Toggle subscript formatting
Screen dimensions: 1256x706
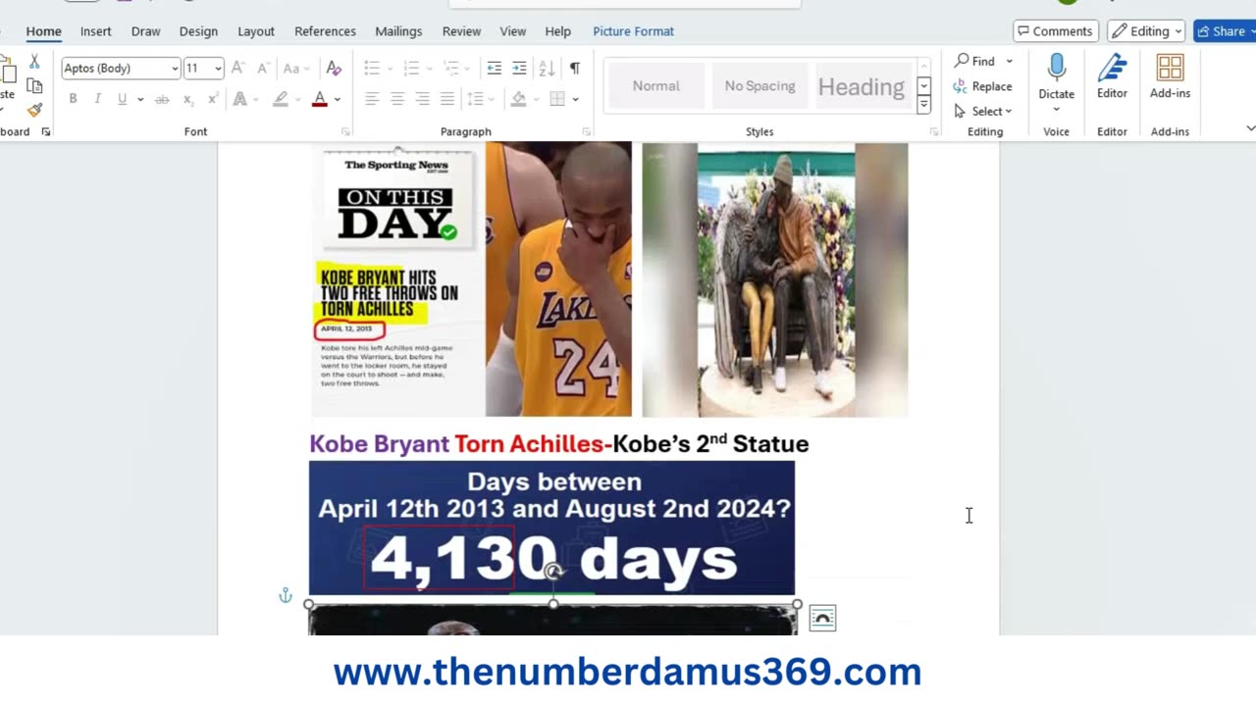(188, 99)
